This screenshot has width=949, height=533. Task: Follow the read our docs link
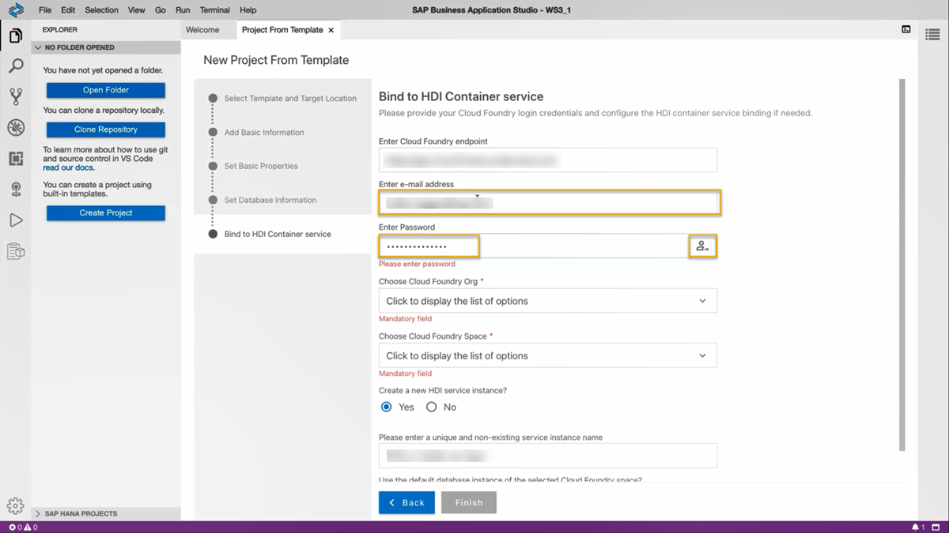pyautogui.click(x=69, y=168)
